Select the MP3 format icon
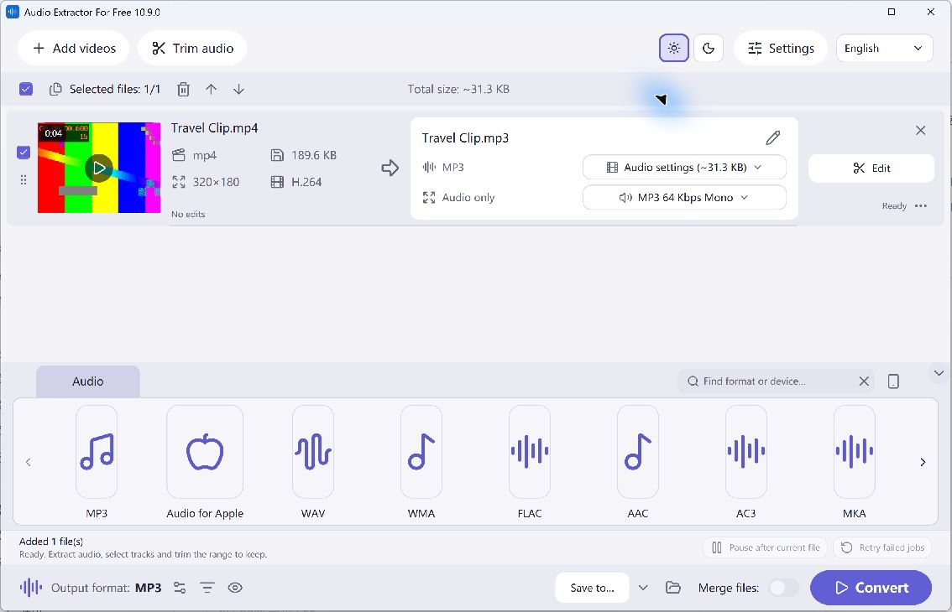 pyautogui.click(x=97, y=452)
